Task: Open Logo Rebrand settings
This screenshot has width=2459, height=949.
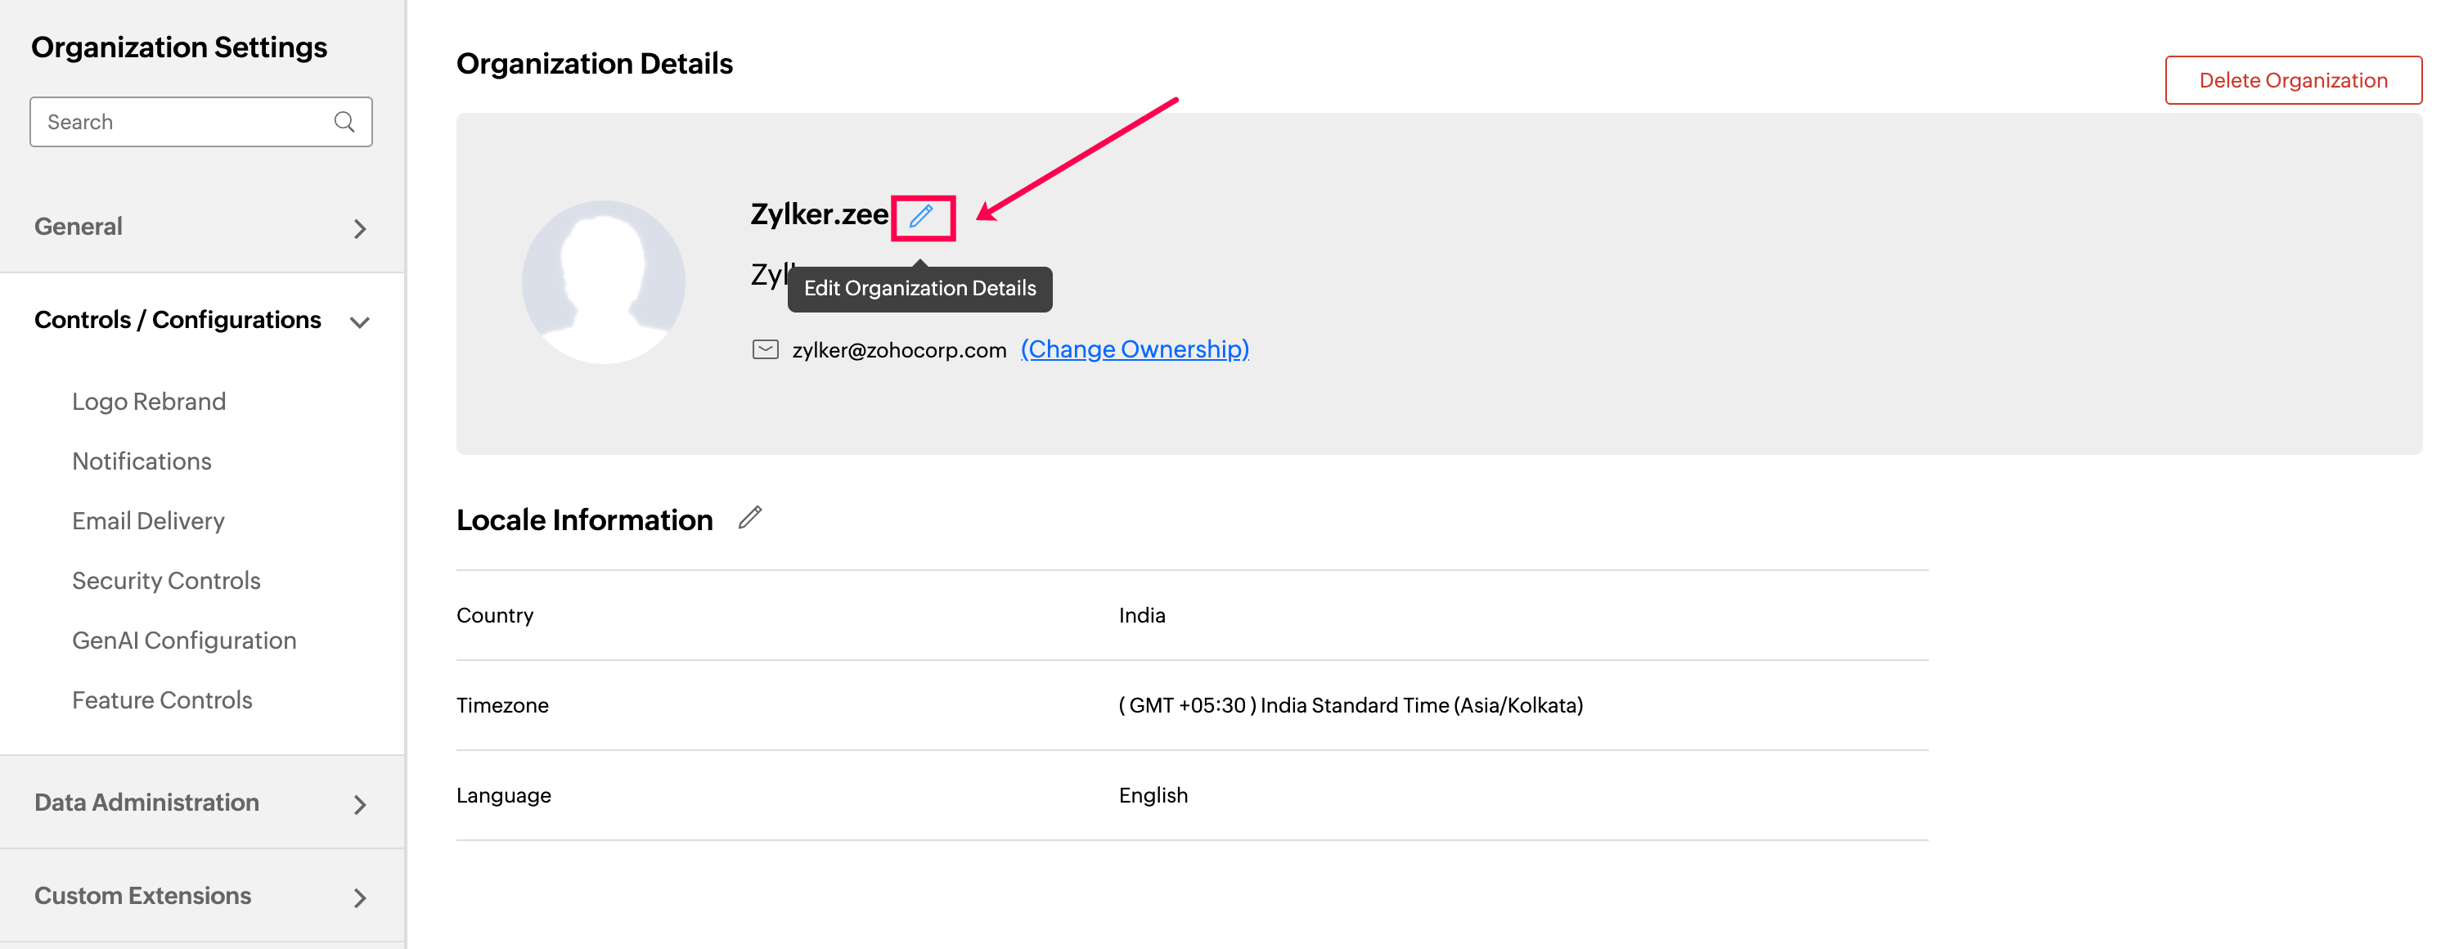Action: [149, 402]
